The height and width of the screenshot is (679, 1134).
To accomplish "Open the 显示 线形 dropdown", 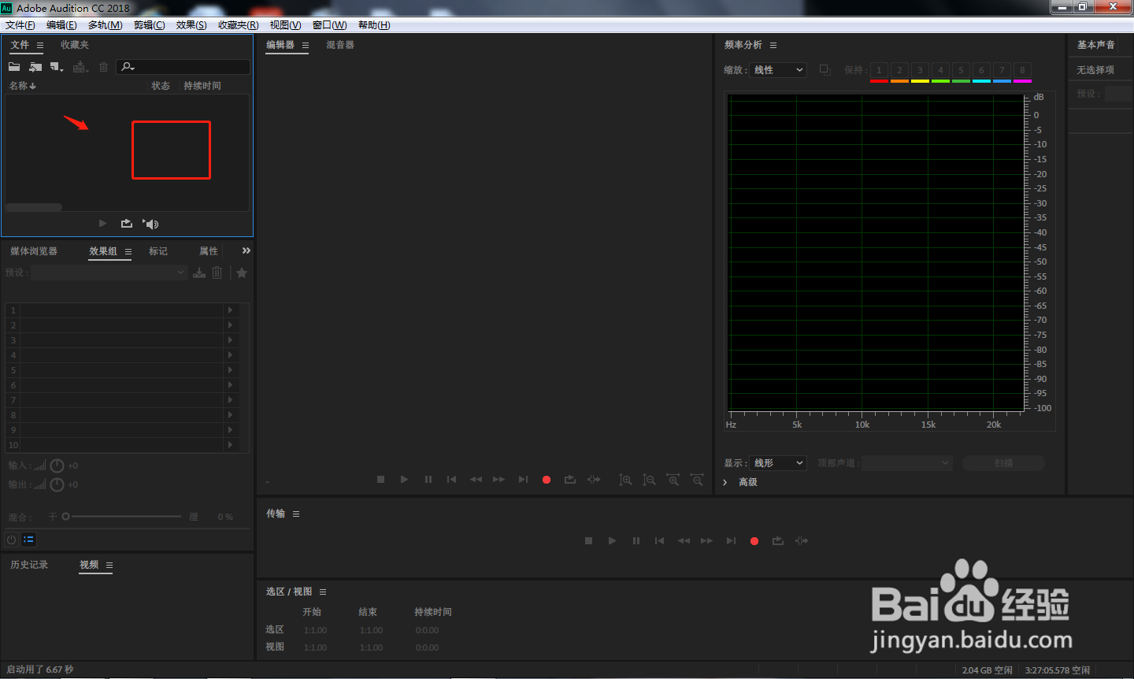I will click(778, 463).
